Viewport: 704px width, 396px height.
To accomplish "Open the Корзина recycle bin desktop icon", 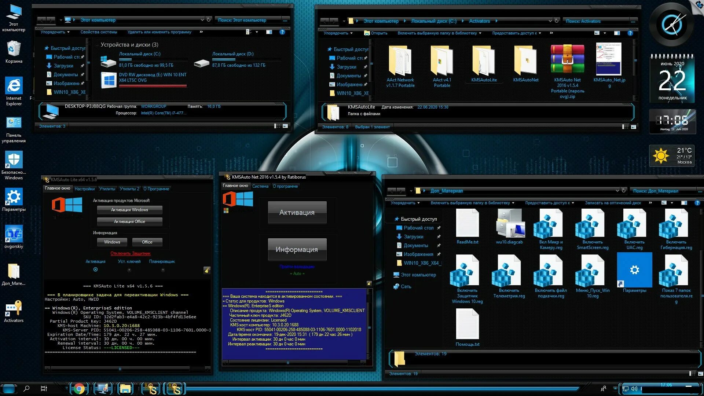I will pyautogui.click(x=14, y=51).
